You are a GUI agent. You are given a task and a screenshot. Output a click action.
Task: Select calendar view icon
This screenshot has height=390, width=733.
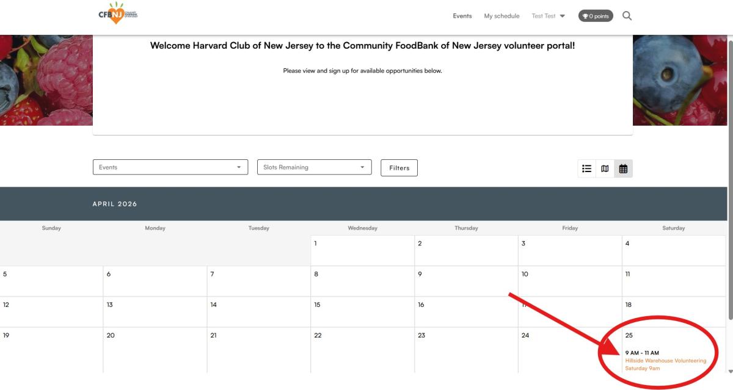(x=623, y=168)
